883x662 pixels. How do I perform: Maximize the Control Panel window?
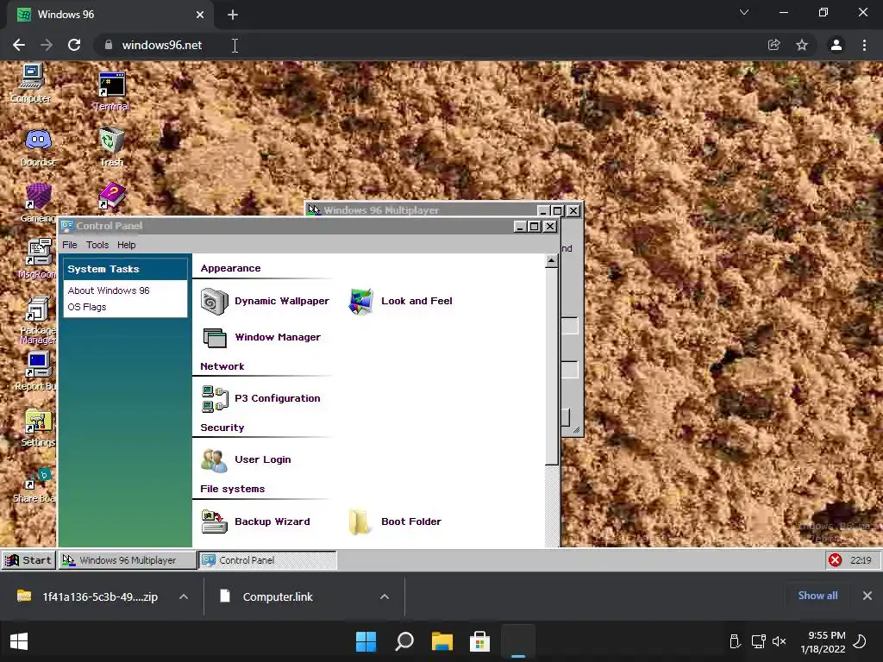coord(535,227)
